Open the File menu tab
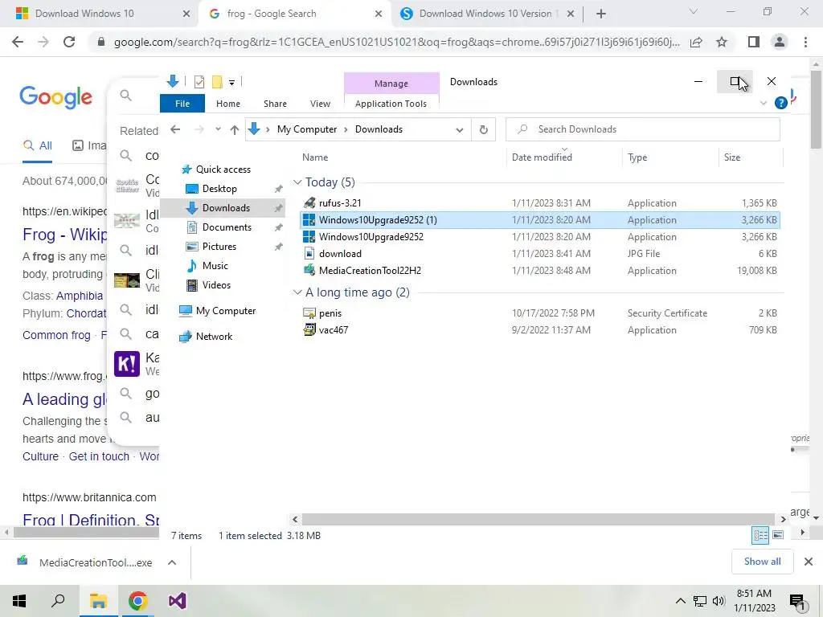Screen dimensions: 823x617 pos(182,104)
